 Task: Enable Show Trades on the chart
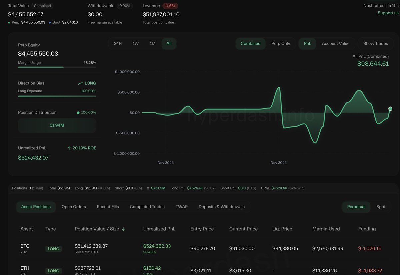click(375, 44)
